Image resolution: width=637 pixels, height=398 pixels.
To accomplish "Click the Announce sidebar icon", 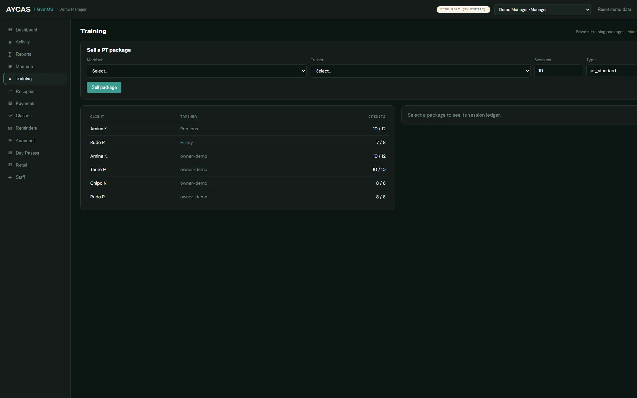I will 10,140.
